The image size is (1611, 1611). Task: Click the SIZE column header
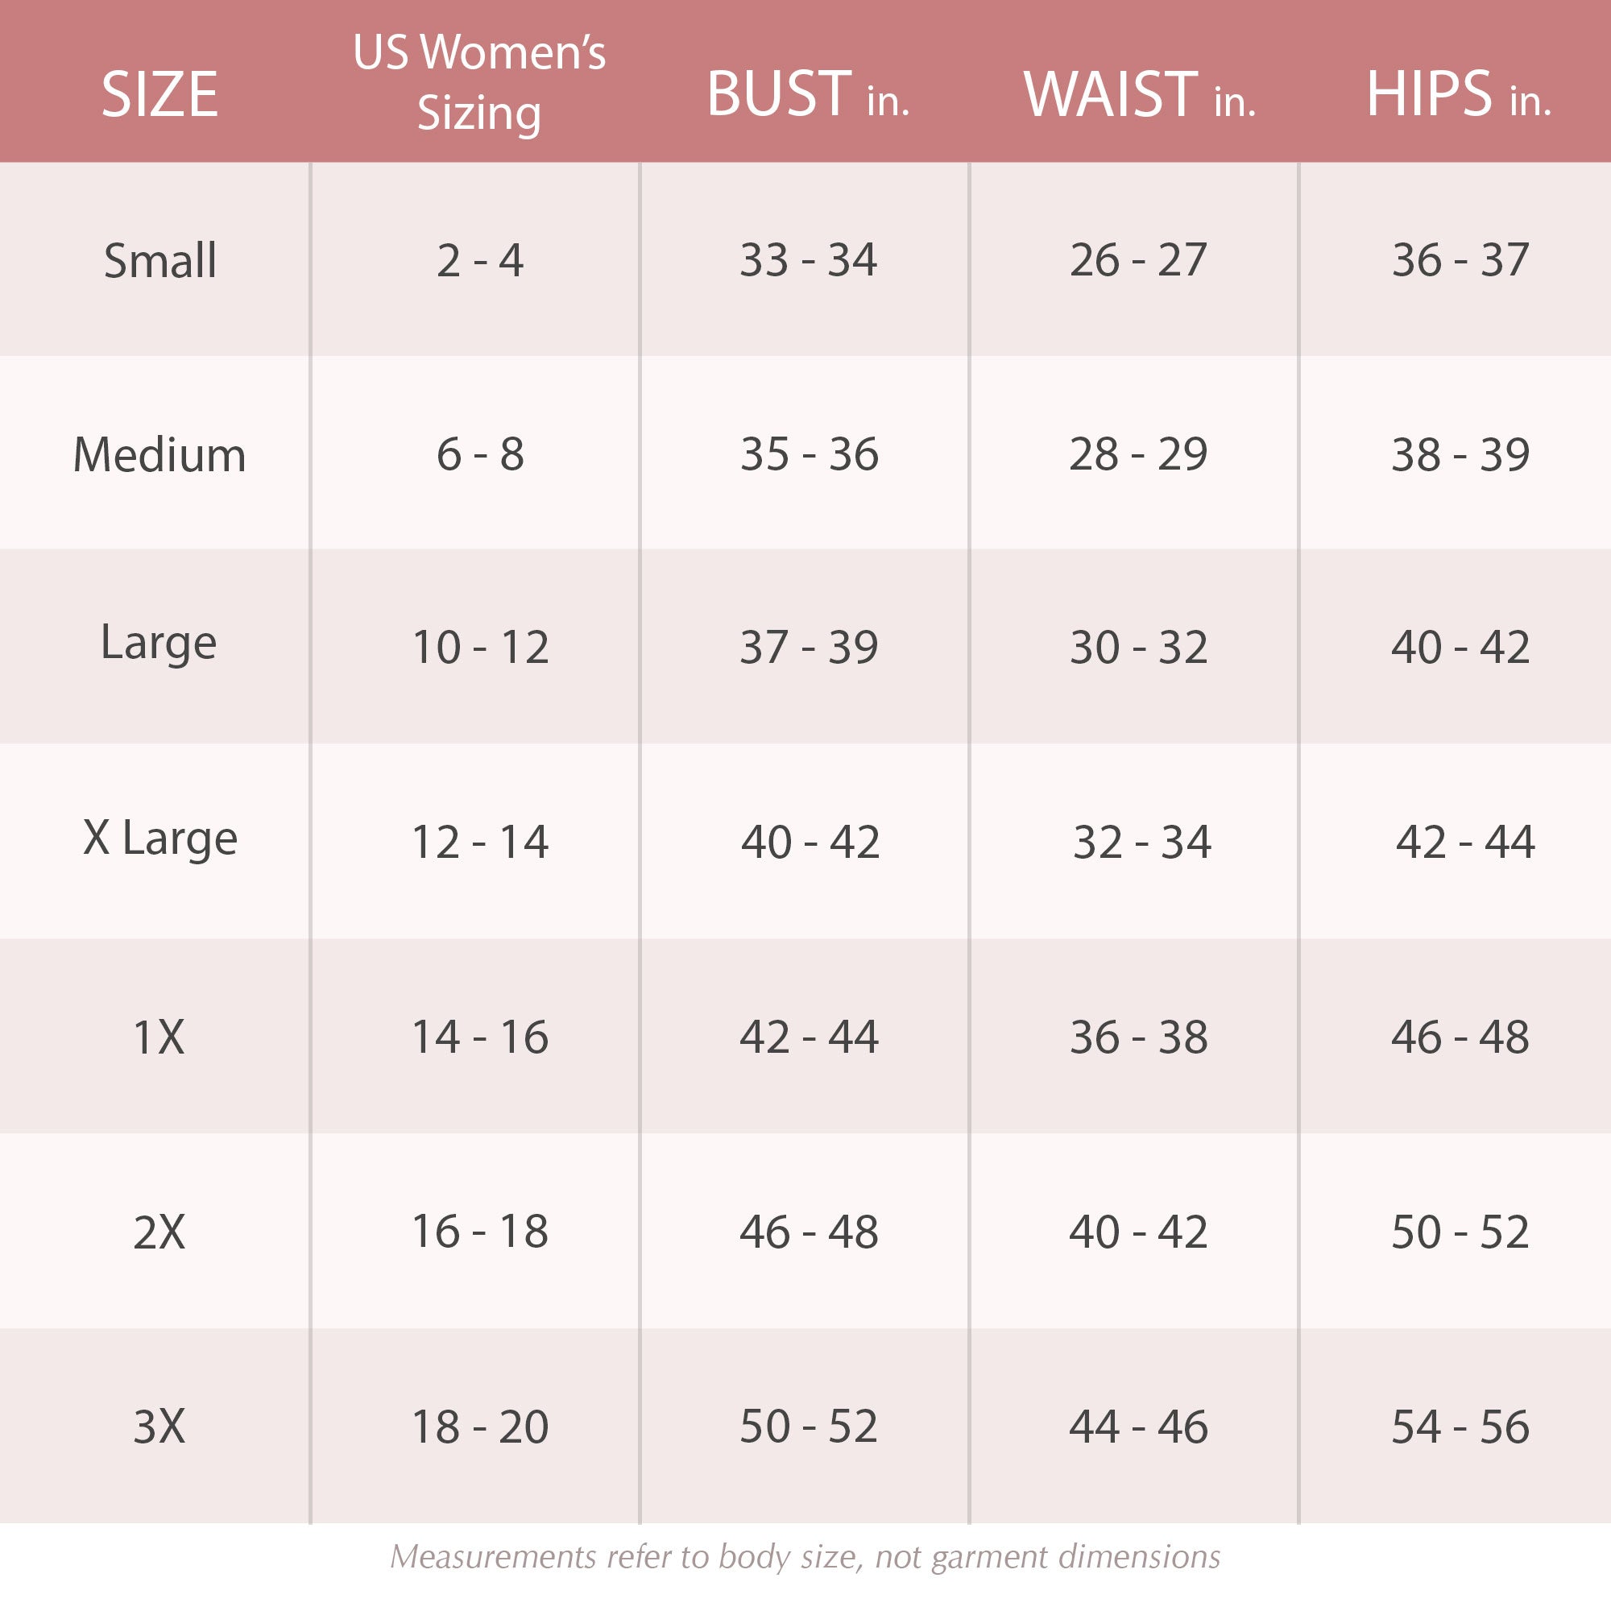[159, 94]
